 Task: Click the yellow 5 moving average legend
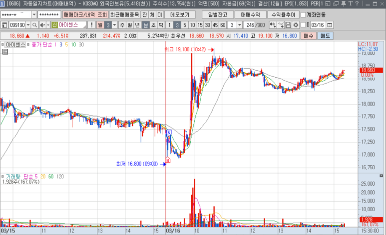click(x=66, y=44)
